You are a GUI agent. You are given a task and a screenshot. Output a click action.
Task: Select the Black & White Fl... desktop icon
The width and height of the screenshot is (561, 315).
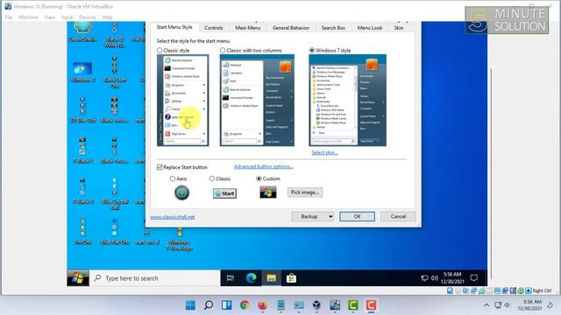[115, 35]
